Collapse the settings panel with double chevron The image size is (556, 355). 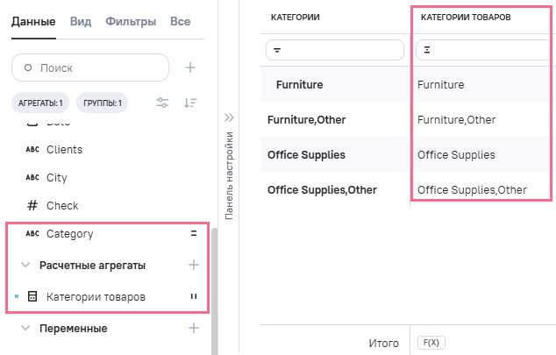click(230, 117)
